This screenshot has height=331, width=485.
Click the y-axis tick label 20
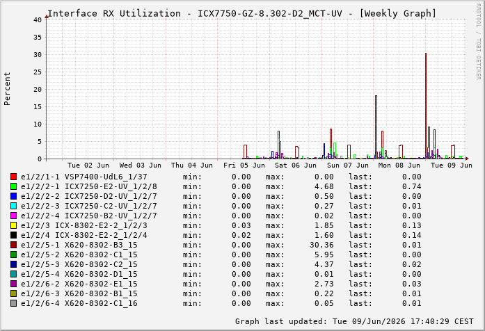pos(38,89)
